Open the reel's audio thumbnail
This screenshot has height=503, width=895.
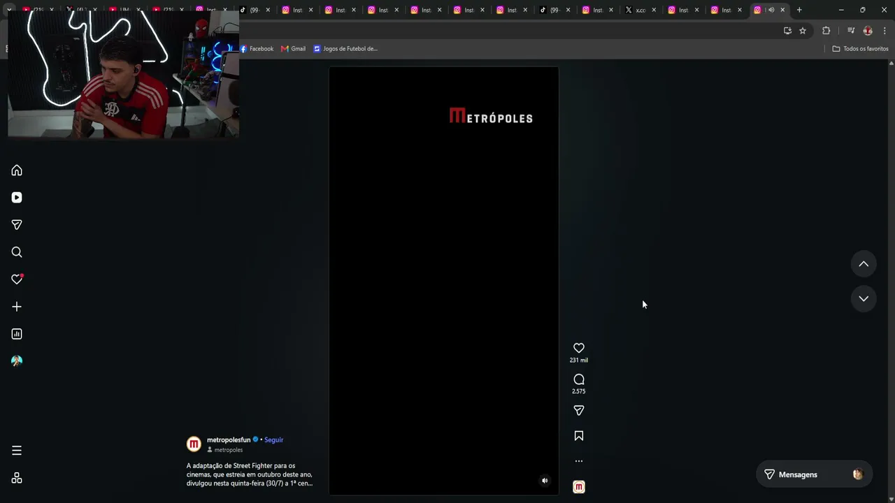click(579, 487)
